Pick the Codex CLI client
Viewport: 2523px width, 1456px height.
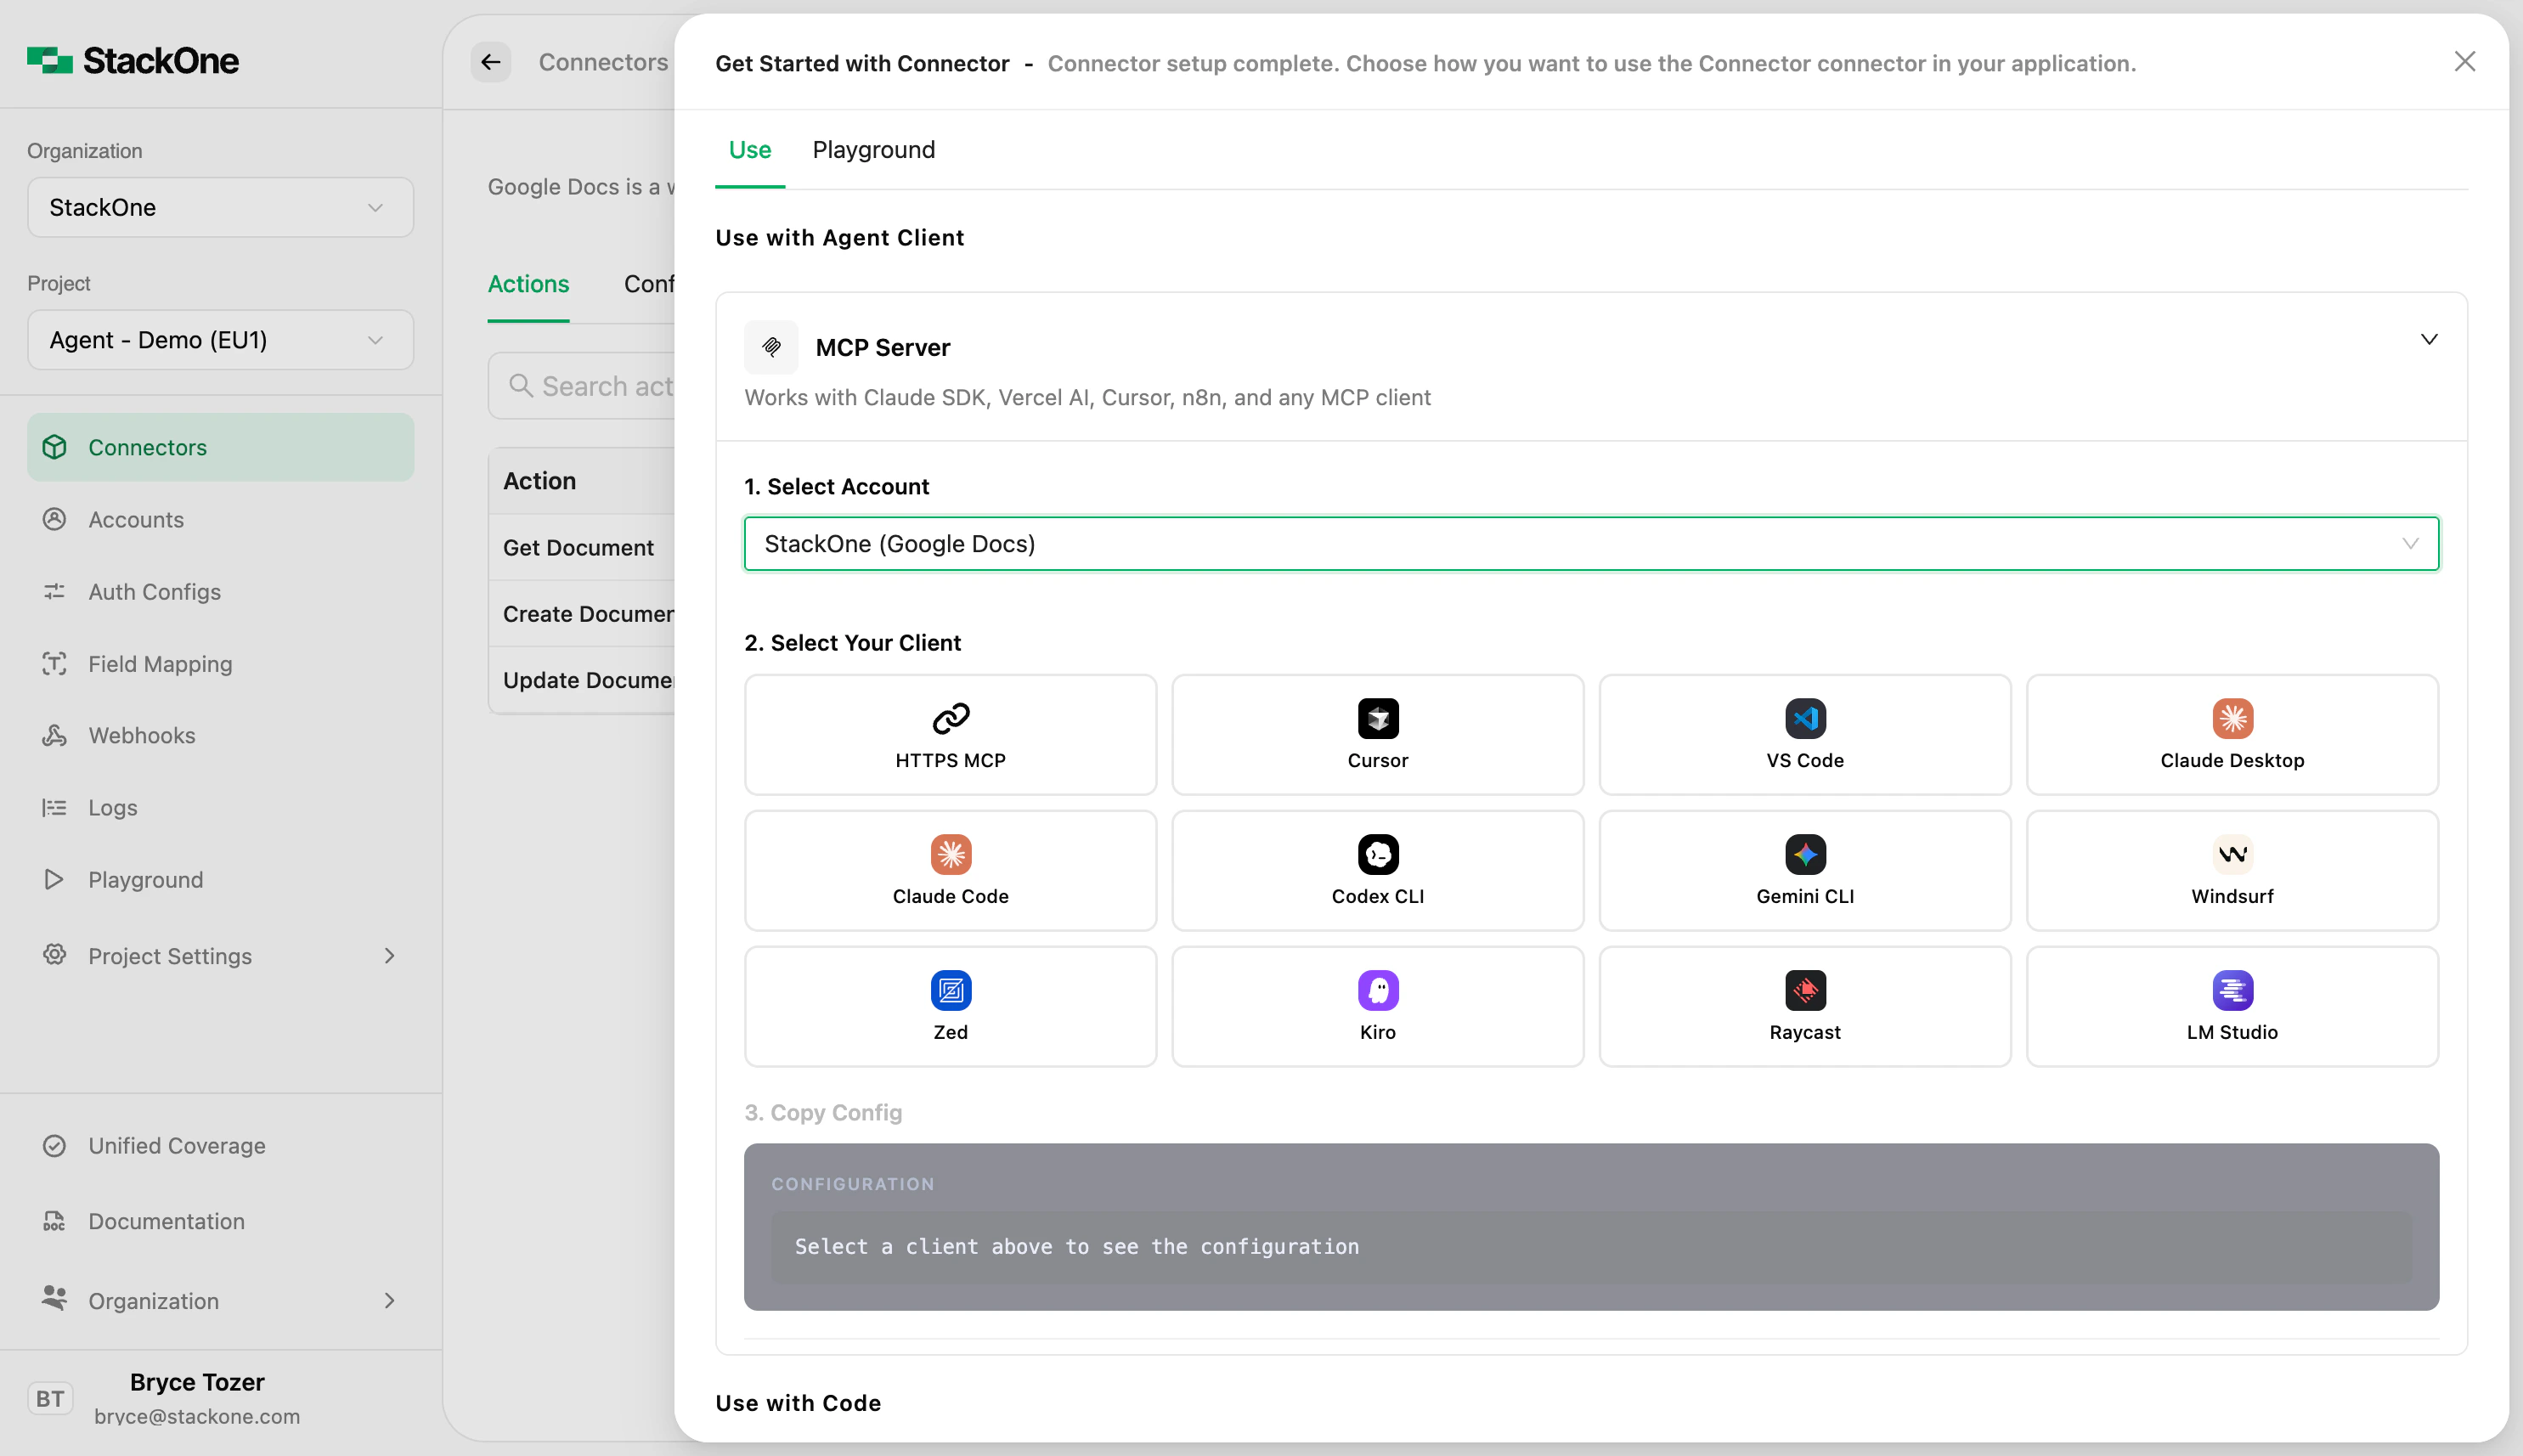pos(1377,870)
